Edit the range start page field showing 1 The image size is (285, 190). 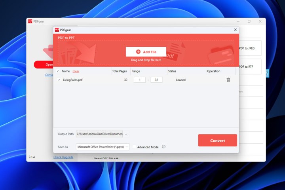click(140, 80)
